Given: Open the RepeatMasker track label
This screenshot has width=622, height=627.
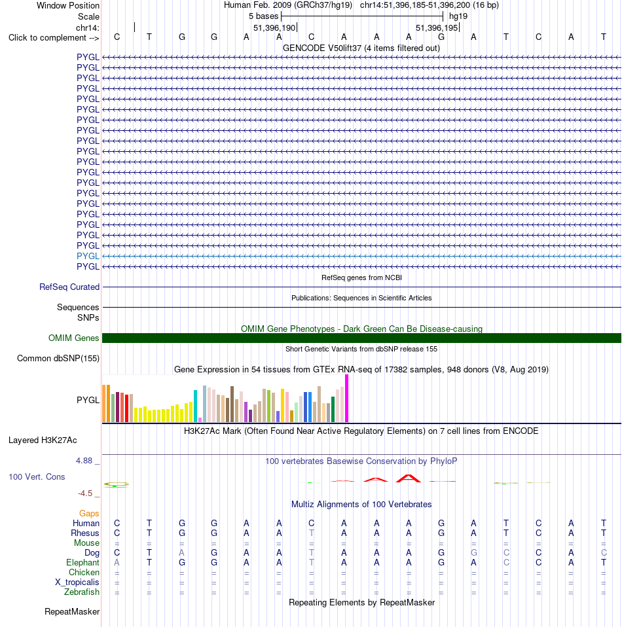Looking at the screenshot, I should pos(72,612).
